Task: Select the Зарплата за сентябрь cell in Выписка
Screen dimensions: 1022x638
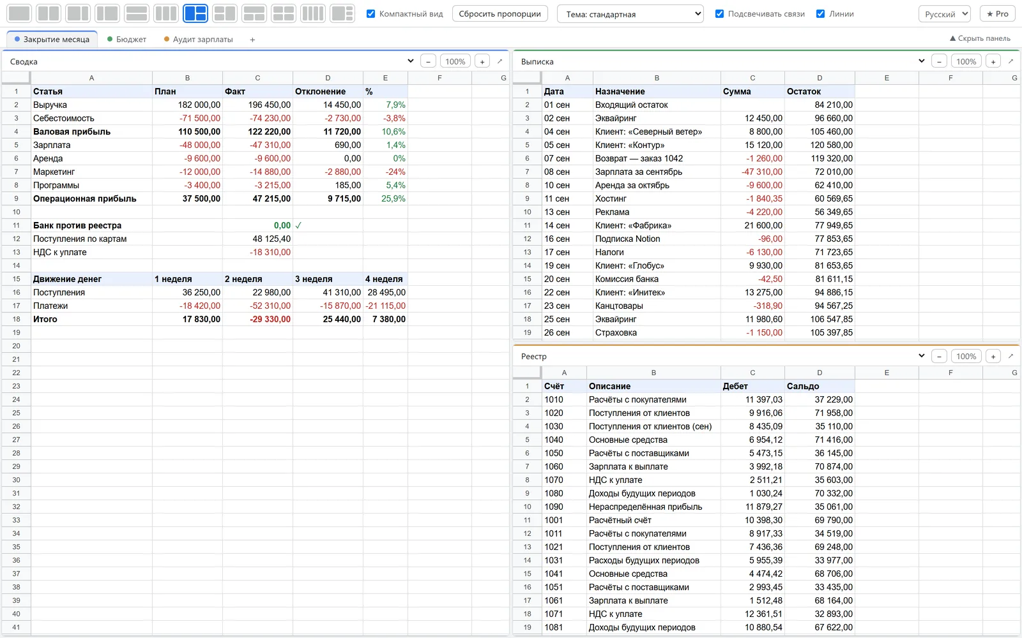Action: point(657,172)
